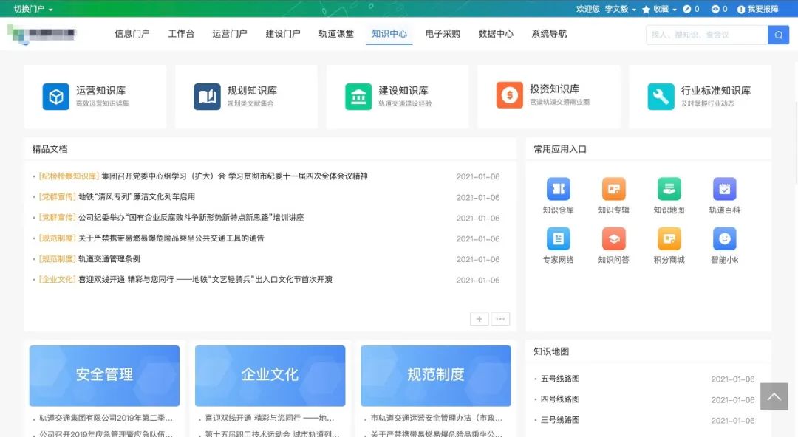Go to 工作台 tab

181,33
